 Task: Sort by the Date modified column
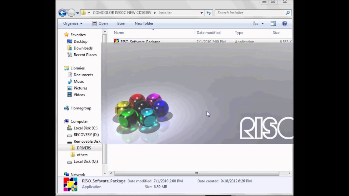tap(209, 32)
